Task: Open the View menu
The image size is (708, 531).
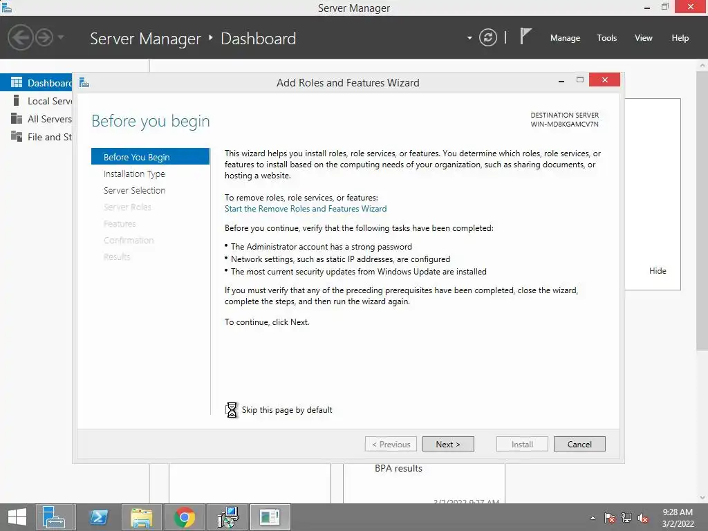Action: pyautogui.click(x=644, y=38)
